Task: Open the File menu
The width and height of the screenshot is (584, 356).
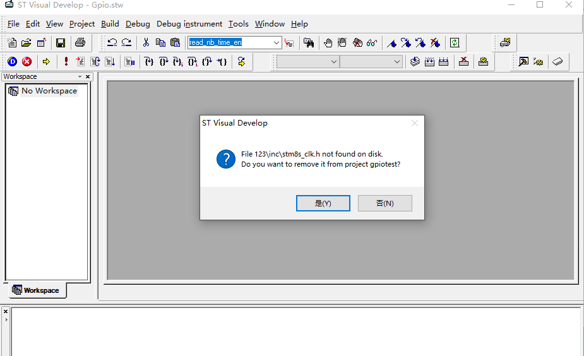Action: tap(13, 24)
